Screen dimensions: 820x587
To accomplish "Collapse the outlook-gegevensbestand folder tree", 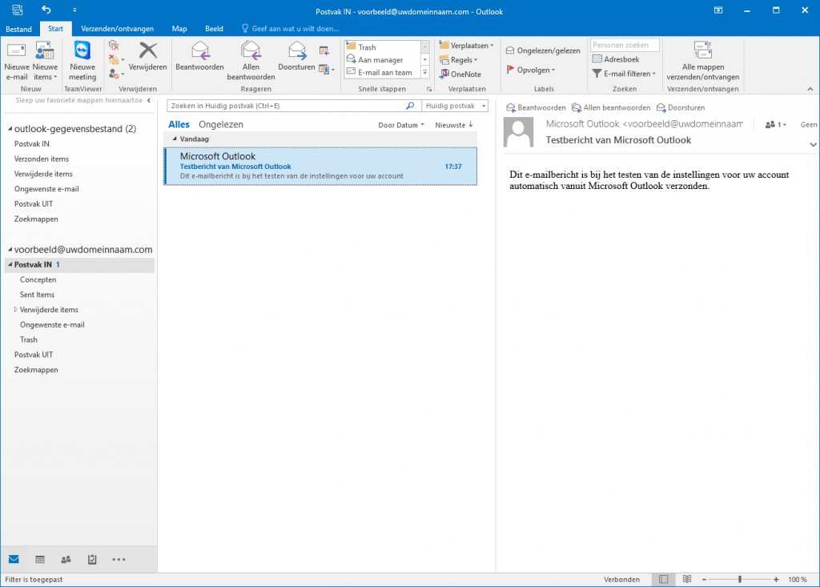I will [x=10, y=129].
